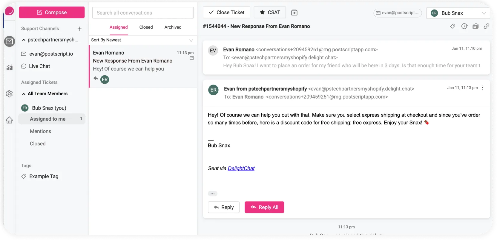Click the reply arrow icon in conversation item
Screen dimensions: 497x240
click(x=96, y=78)
